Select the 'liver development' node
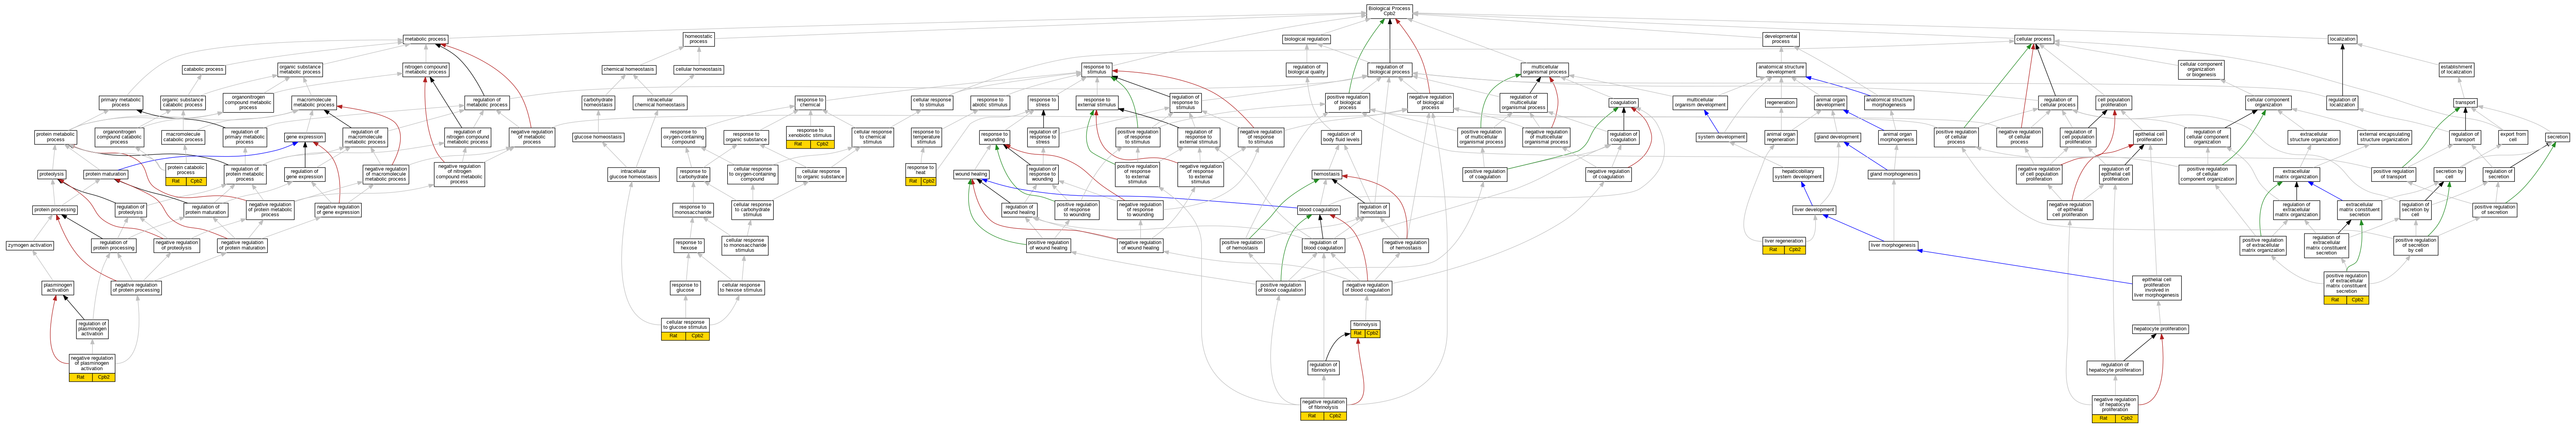 coord(1814,210)
